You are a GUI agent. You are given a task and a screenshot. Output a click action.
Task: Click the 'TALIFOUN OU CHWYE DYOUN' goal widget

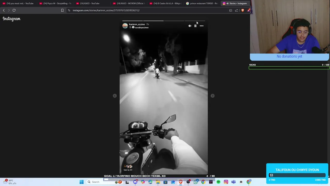[x=297, y=174]
